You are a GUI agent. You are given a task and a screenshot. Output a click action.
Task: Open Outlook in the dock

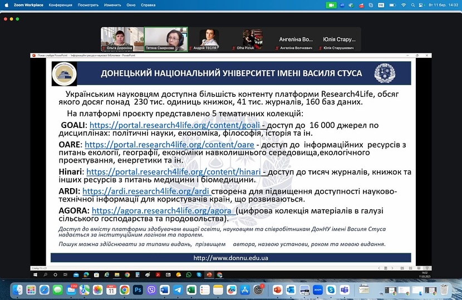click(291, 290)
